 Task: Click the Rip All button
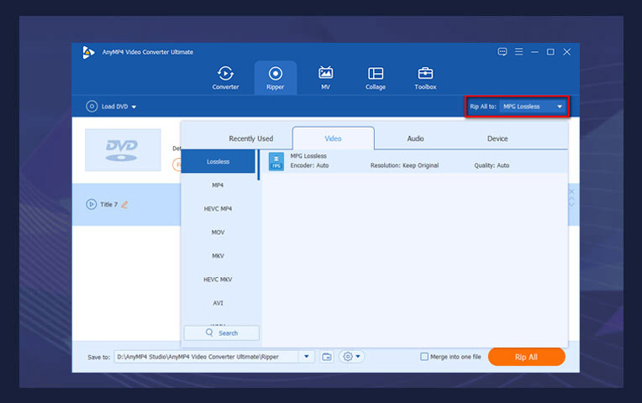526,357
